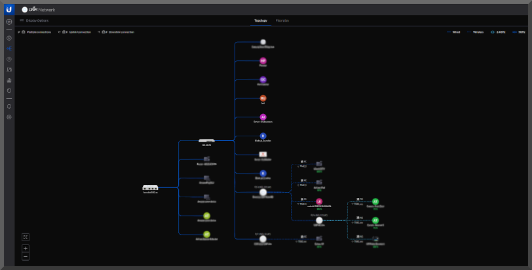Click the fit-to-screen icon above zoom controls
Image resolution: width=532 pixels, height=270 pixels.
[x=26, y=237]
